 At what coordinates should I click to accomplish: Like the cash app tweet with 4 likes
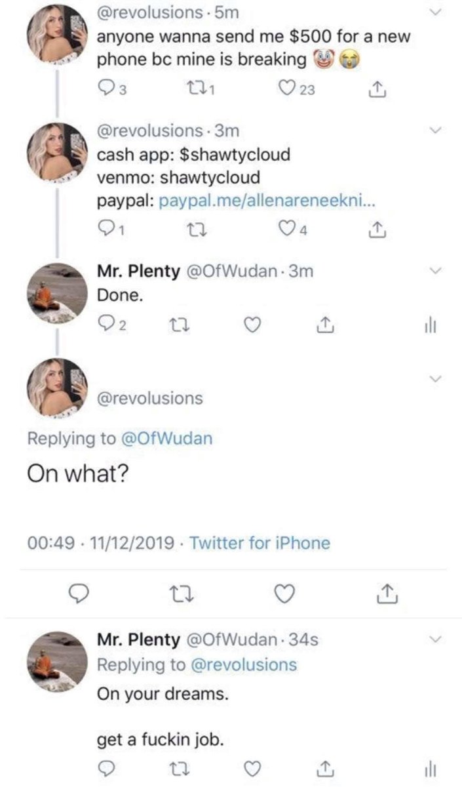pos(290,230)
